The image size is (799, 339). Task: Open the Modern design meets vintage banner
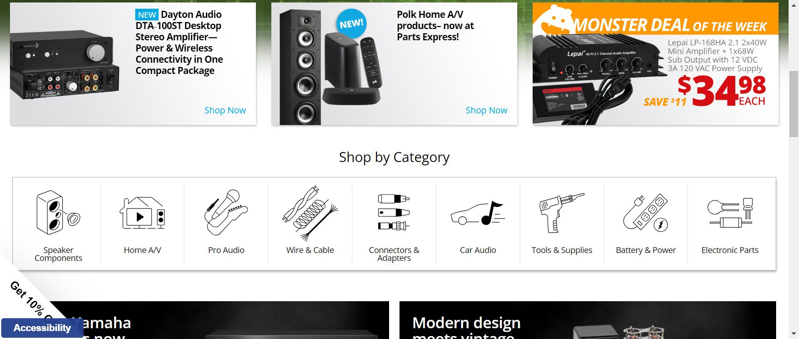(x=588, y=320)
